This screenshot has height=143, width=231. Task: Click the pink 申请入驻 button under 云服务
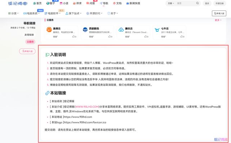pyautogui.click(x=27, y=51)
